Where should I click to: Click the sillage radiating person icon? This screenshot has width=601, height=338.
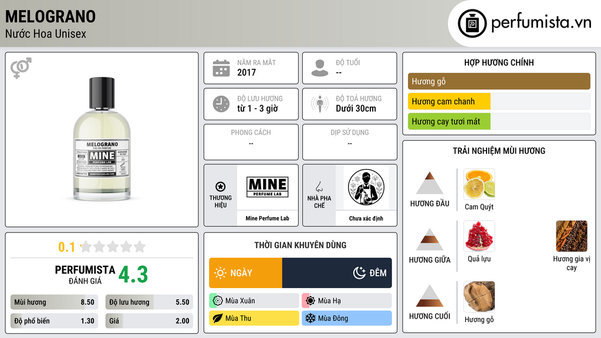(x=320, y=104)
